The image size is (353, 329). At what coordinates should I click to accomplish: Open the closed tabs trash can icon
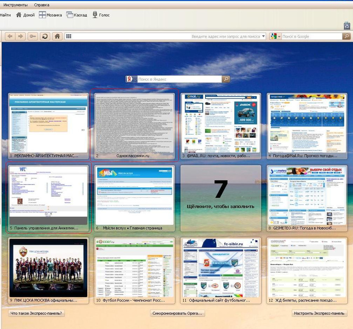pos(347,26)
